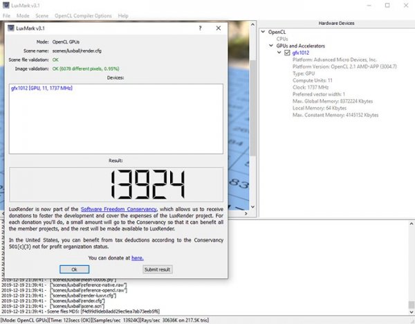
Task: Click render view scroll right arrow
Action: pyautogui.click(x=246, y=213)
